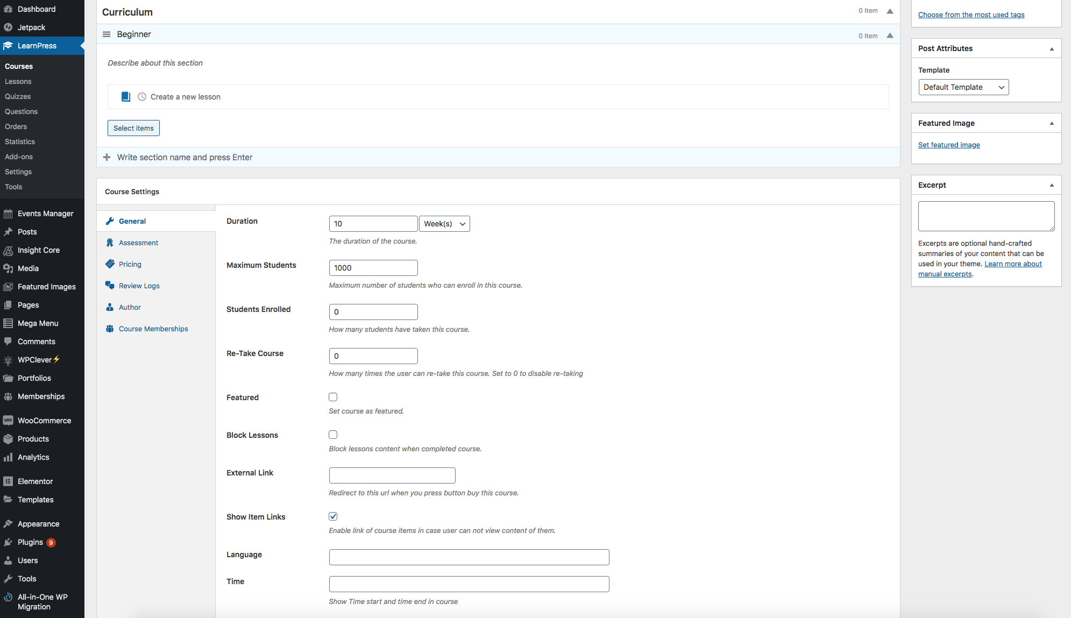Click the Insight Core icon
This screenshot has width=1071, height=618.
click(x=8, y=250)
